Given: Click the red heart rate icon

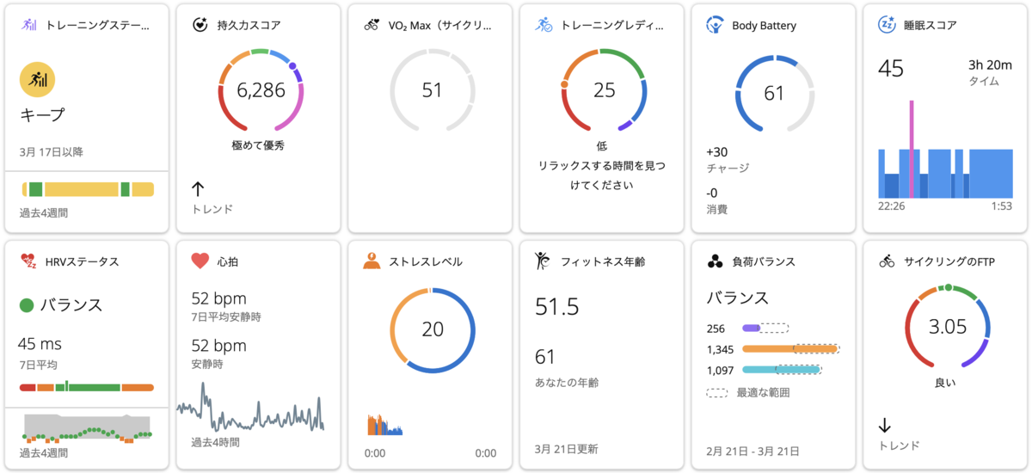Looking at the screenshot, I should click(x=200, y=261).
